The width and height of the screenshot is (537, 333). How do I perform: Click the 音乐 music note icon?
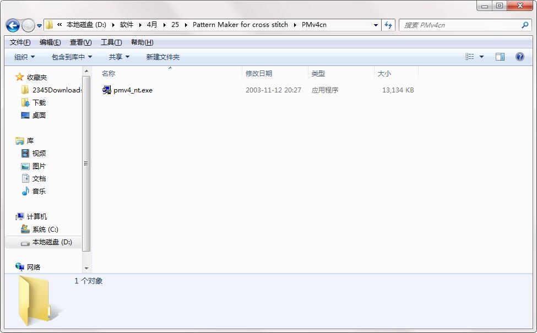[25, 191]
